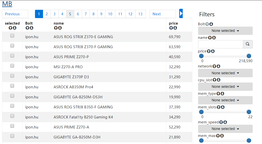
Task: Click the price slider maximum handle
Action: pos(249,56)
